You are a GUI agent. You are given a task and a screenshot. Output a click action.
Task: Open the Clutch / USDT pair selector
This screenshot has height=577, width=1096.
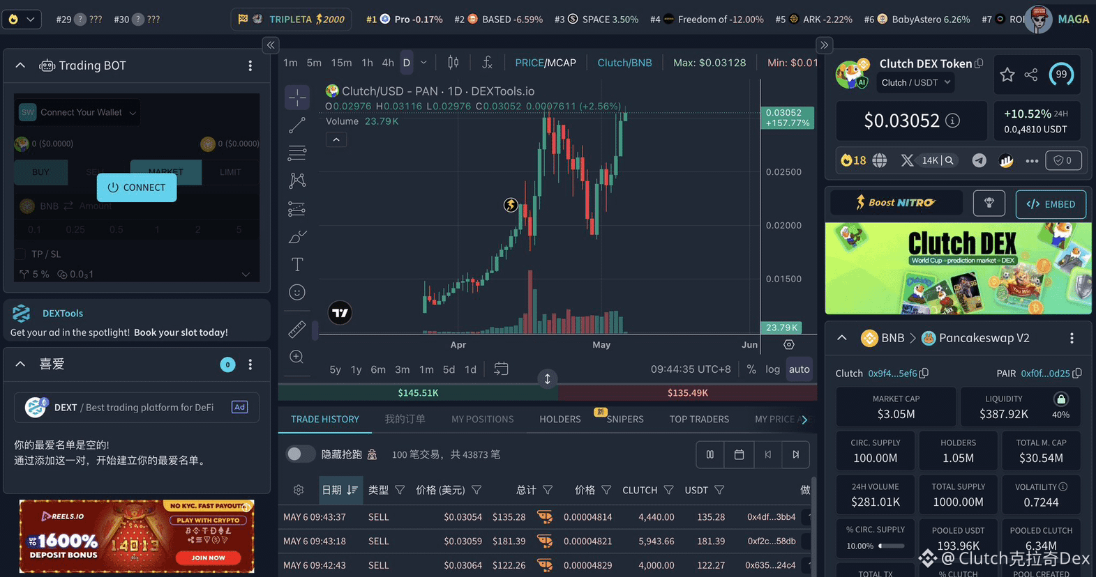coord(915,82)
